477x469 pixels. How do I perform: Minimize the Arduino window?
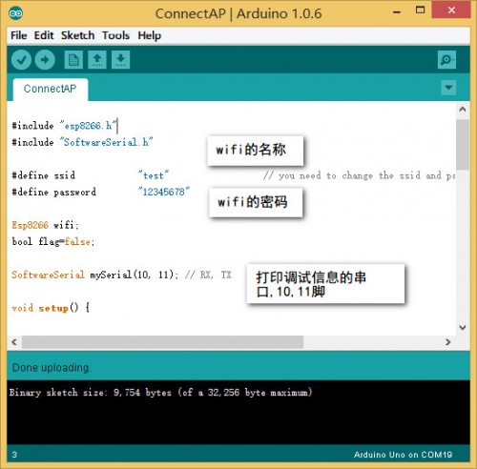[397, 11]
